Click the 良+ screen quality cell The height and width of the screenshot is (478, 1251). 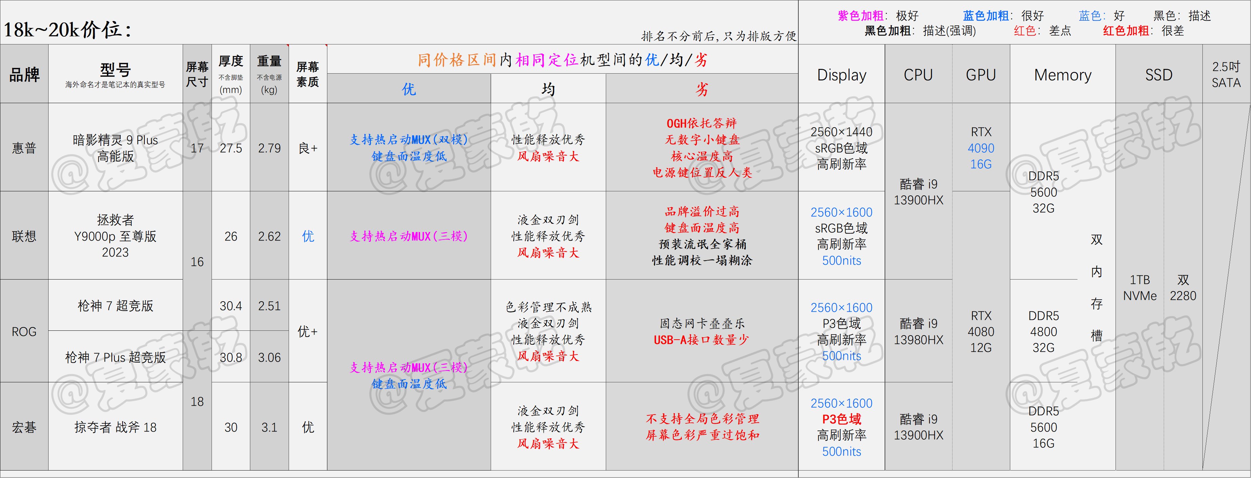pos(308,148)
